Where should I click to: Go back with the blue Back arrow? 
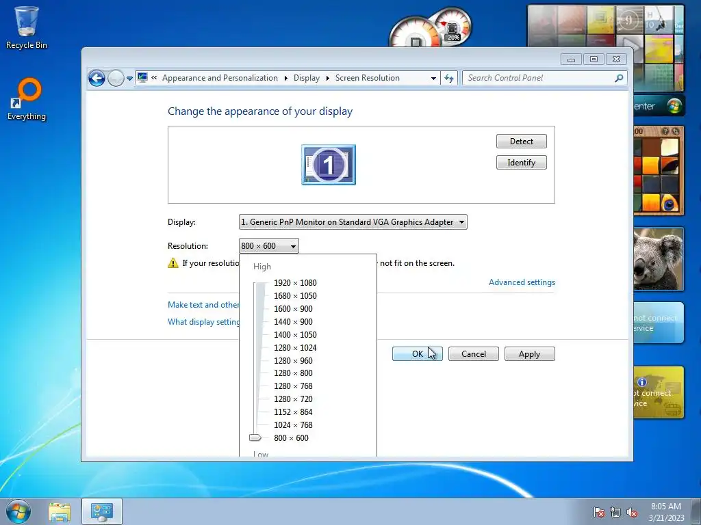click(97, 78)
